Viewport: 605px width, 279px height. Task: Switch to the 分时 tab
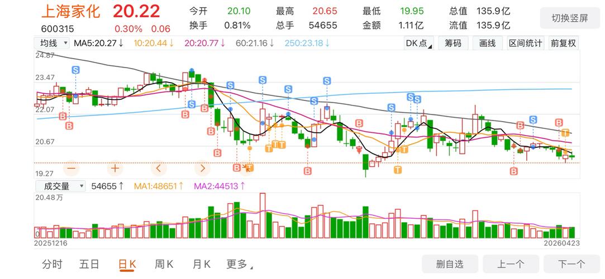[52, 264]
